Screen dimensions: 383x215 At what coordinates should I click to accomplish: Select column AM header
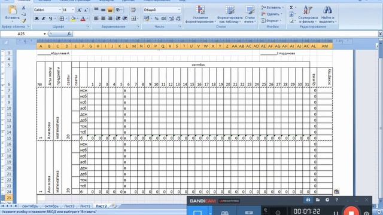click(x=324, y=46)
